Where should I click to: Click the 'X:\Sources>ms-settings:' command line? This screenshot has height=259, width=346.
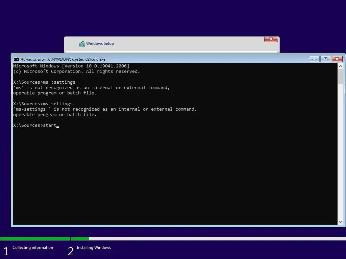point(44,104)
